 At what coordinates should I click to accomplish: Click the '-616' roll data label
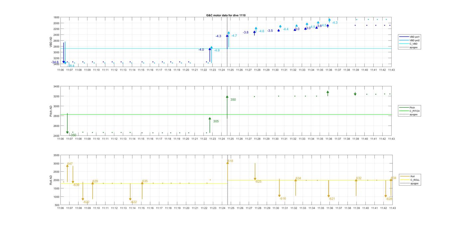pos(283,198)
